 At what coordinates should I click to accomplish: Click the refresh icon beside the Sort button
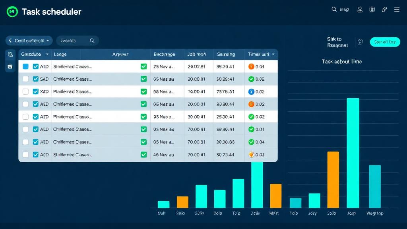tap(360, 41)
